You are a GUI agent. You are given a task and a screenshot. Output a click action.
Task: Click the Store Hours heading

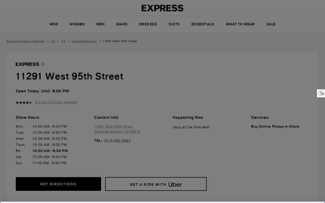(x=27, y=117)
